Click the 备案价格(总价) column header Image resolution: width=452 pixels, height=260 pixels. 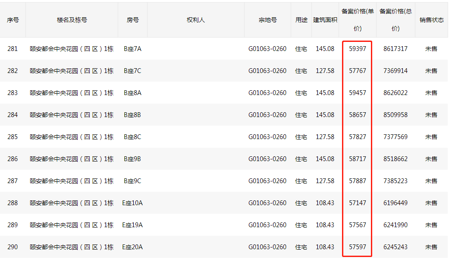[395, 20]
